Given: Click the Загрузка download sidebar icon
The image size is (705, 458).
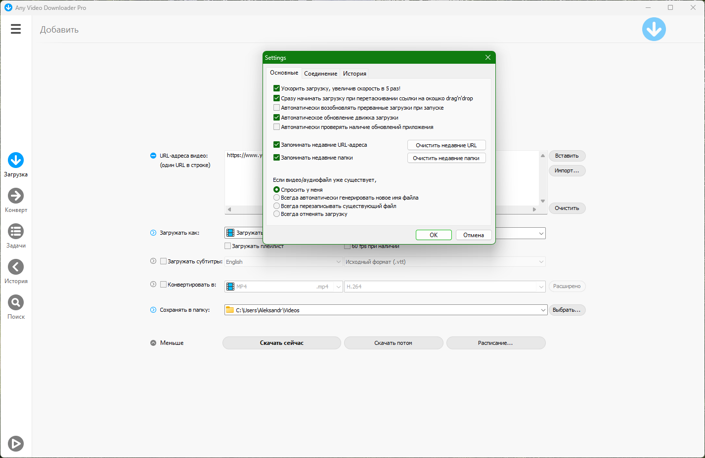Looking at the screenshot, I should click(x=16, y=161).
